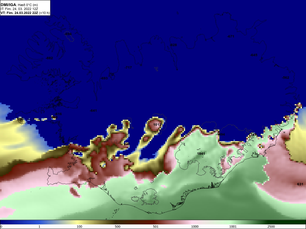Click the 1012 value on the map
Screen dimensions: 306x229
[x=157, y=125]
